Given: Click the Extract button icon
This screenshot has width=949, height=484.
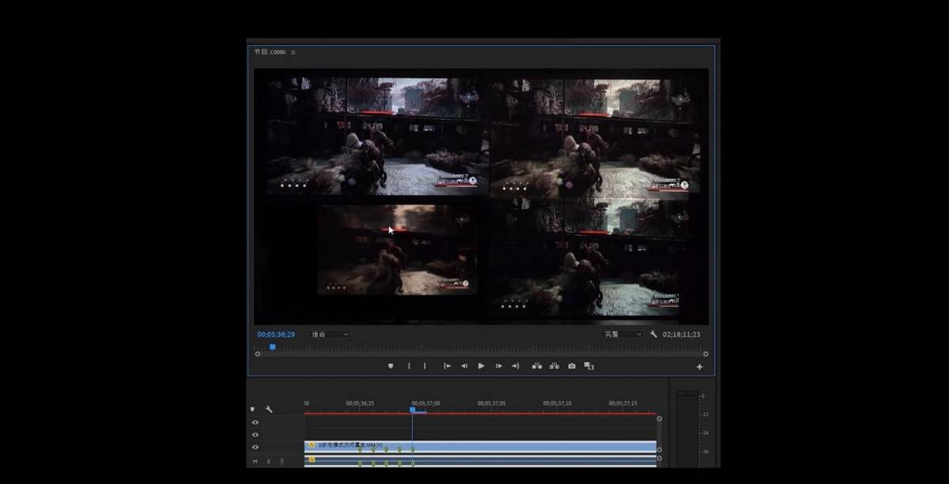Looking at the screenshot, I should point(554,366).
